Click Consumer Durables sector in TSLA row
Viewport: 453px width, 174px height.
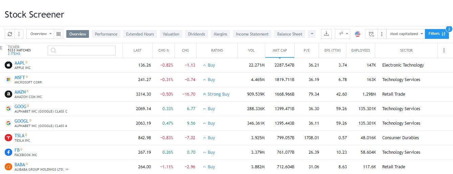(401, 138)
